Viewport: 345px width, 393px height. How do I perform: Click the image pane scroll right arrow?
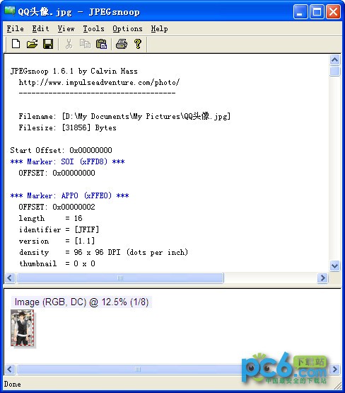click(334, 369)
